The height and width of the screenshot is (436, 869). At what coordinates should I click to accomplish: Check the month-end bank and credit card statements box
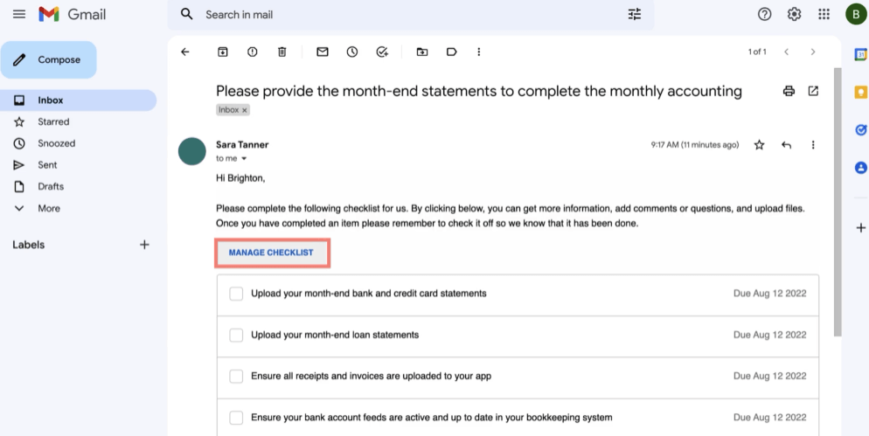(236, 294)
